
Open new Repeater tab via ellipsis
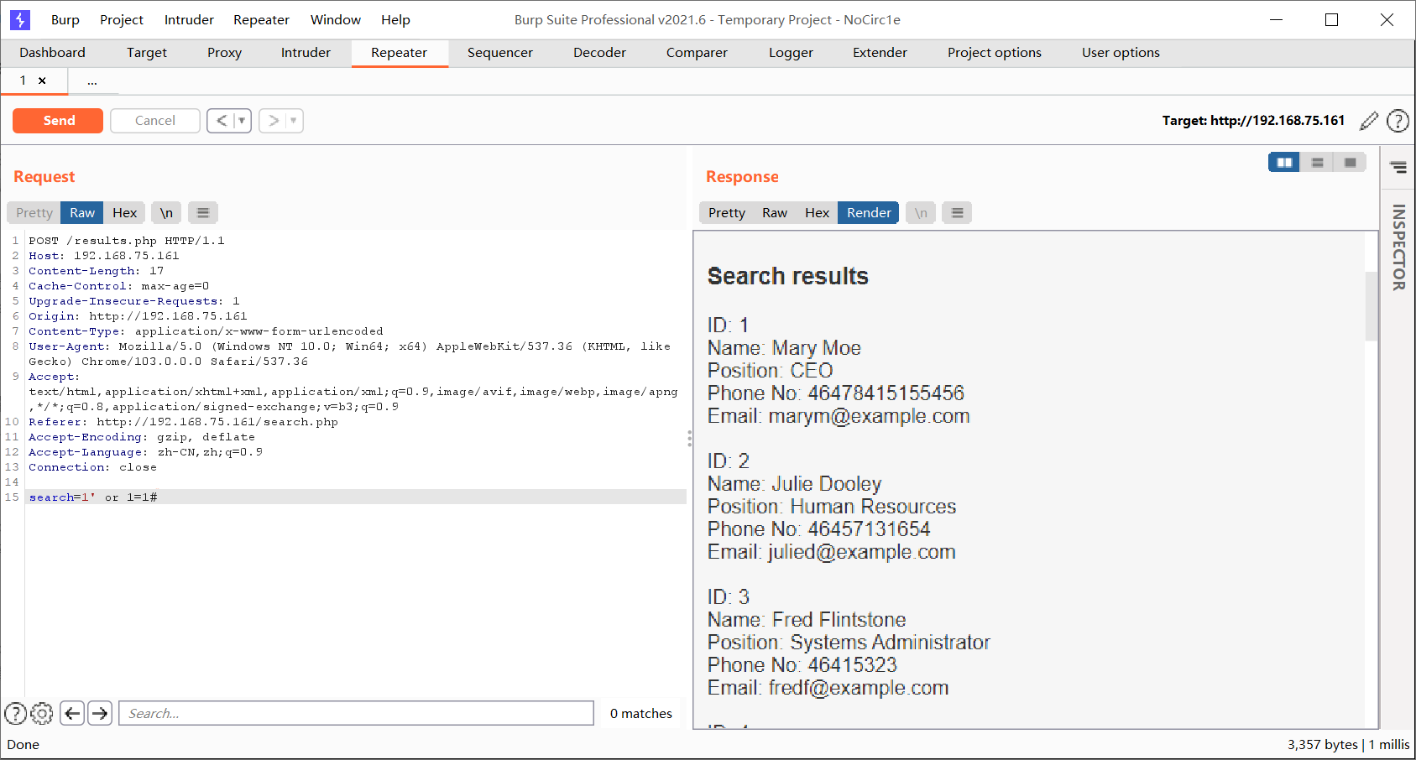(x=92, y=81)
